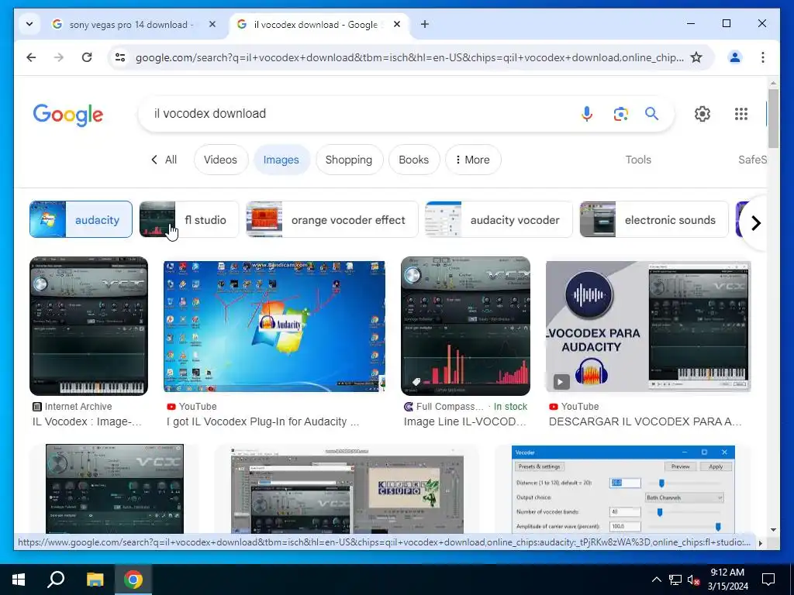This screenshot has width=794, height=595.
Task: Apply the orange vocoder effect chip
Action: coord(332,219)
